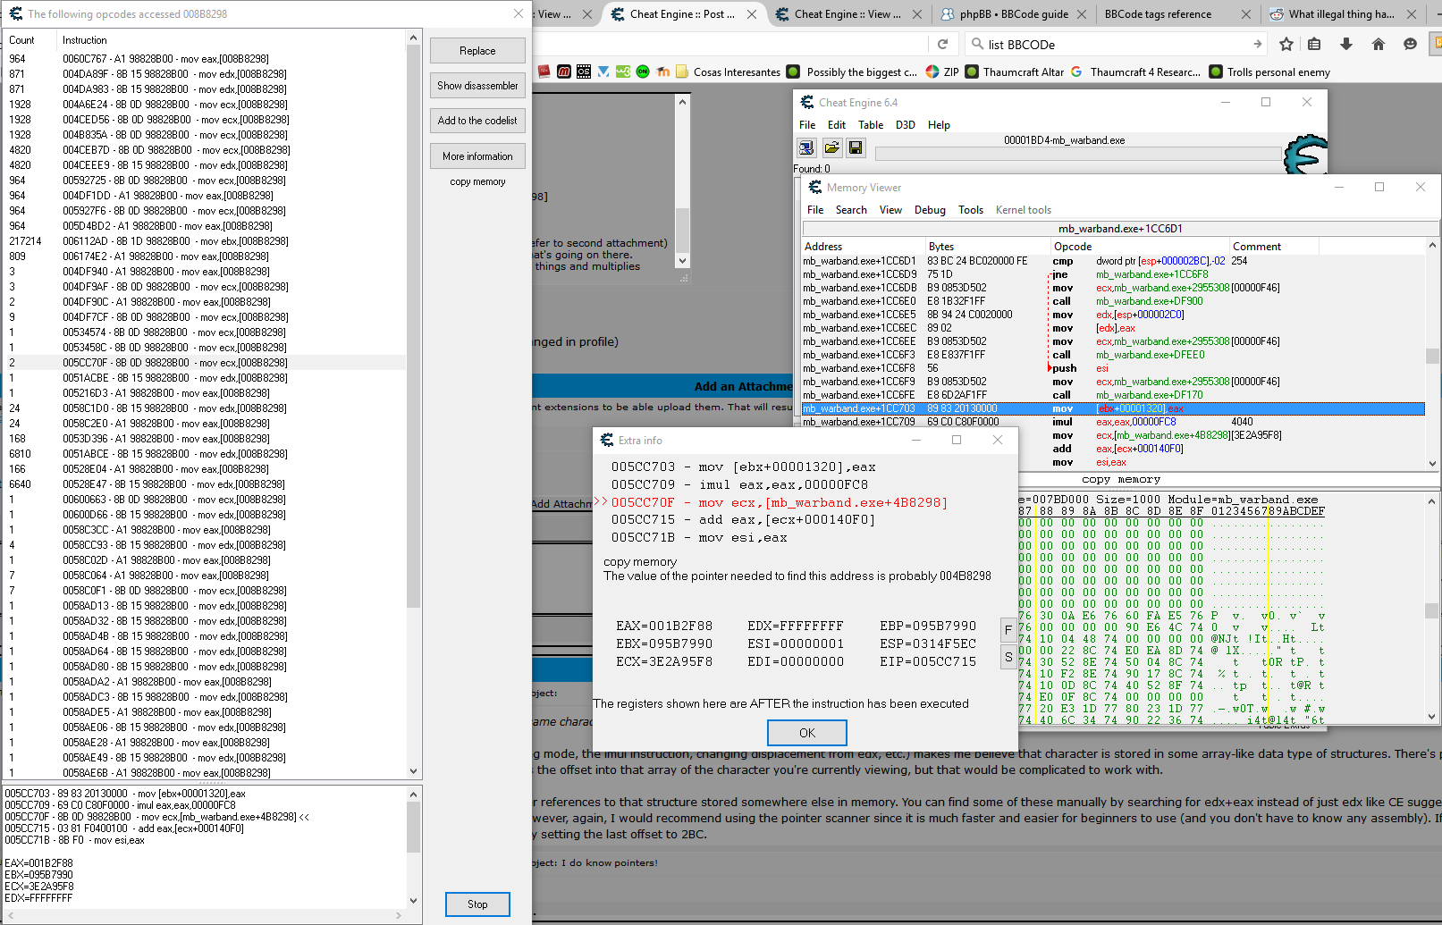Open More information for selected opcode

477,156
